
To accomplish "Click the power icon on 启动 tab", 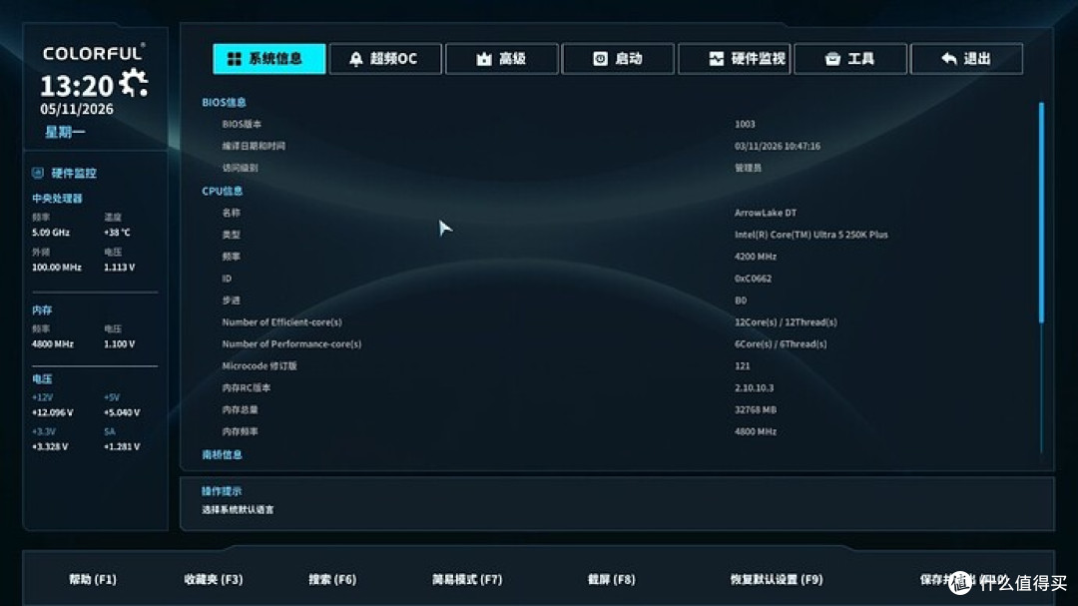I will [x=600, y=59].
